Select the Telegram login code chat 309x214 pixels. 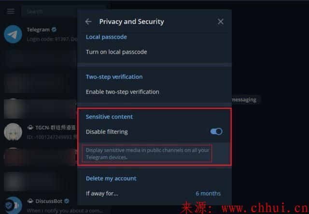tap(41, 34)
